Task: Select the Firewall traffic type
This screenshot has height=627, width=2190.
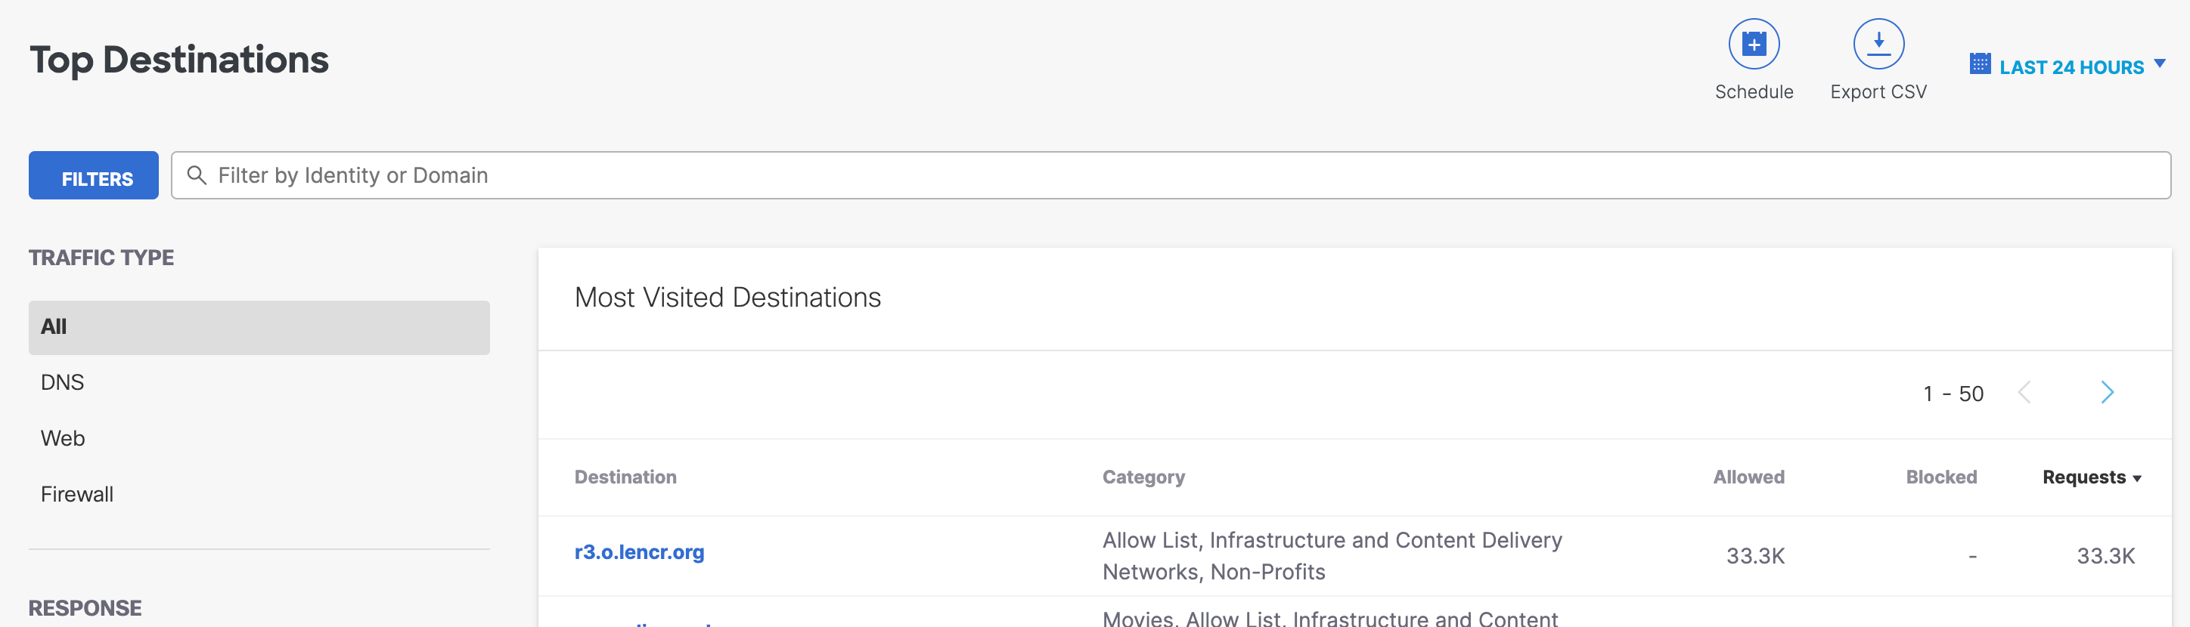Action: tap(76, 495)
